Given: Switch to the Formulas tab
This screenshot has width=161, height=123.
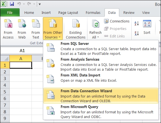Looking at the screenshot, I should pos(93,13).
